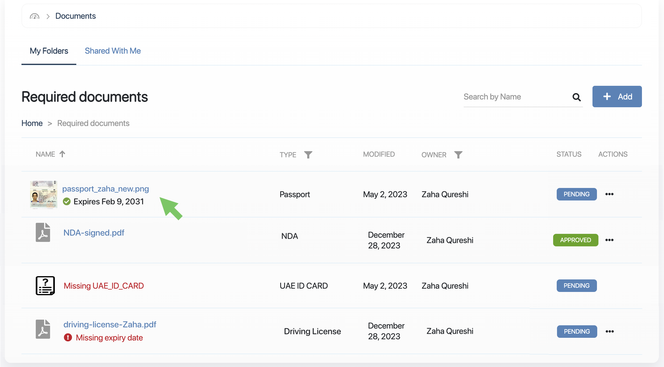This screenshot has width=664, height=367.
Task: Sort by Name column arrow
Action: point(62,154)
